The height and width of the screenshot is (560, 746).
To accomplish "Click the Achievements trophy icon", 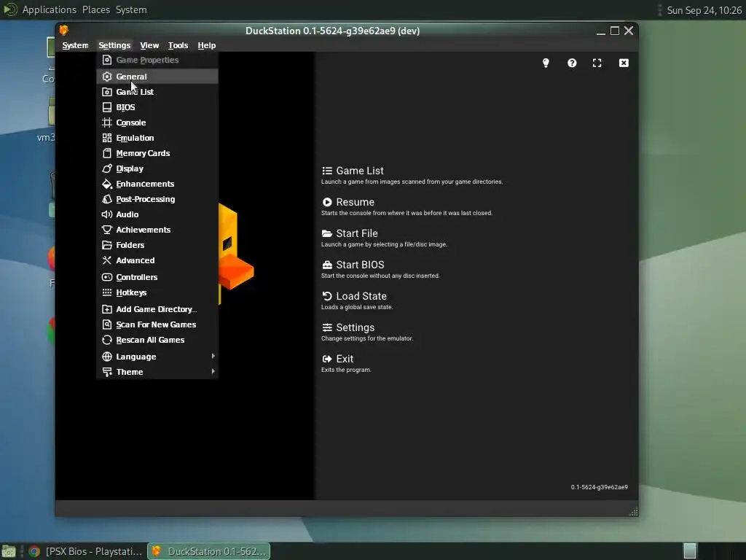I will (x=107, y=230).
